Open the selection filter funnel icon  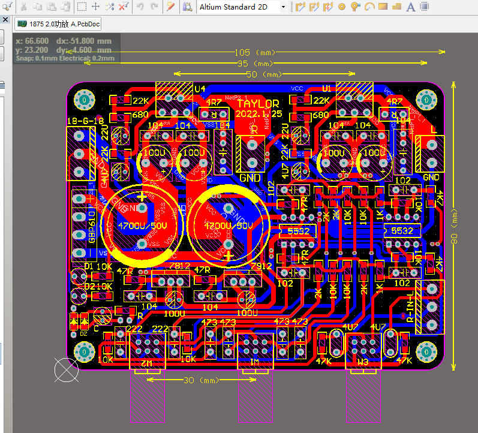click(7, 6)
